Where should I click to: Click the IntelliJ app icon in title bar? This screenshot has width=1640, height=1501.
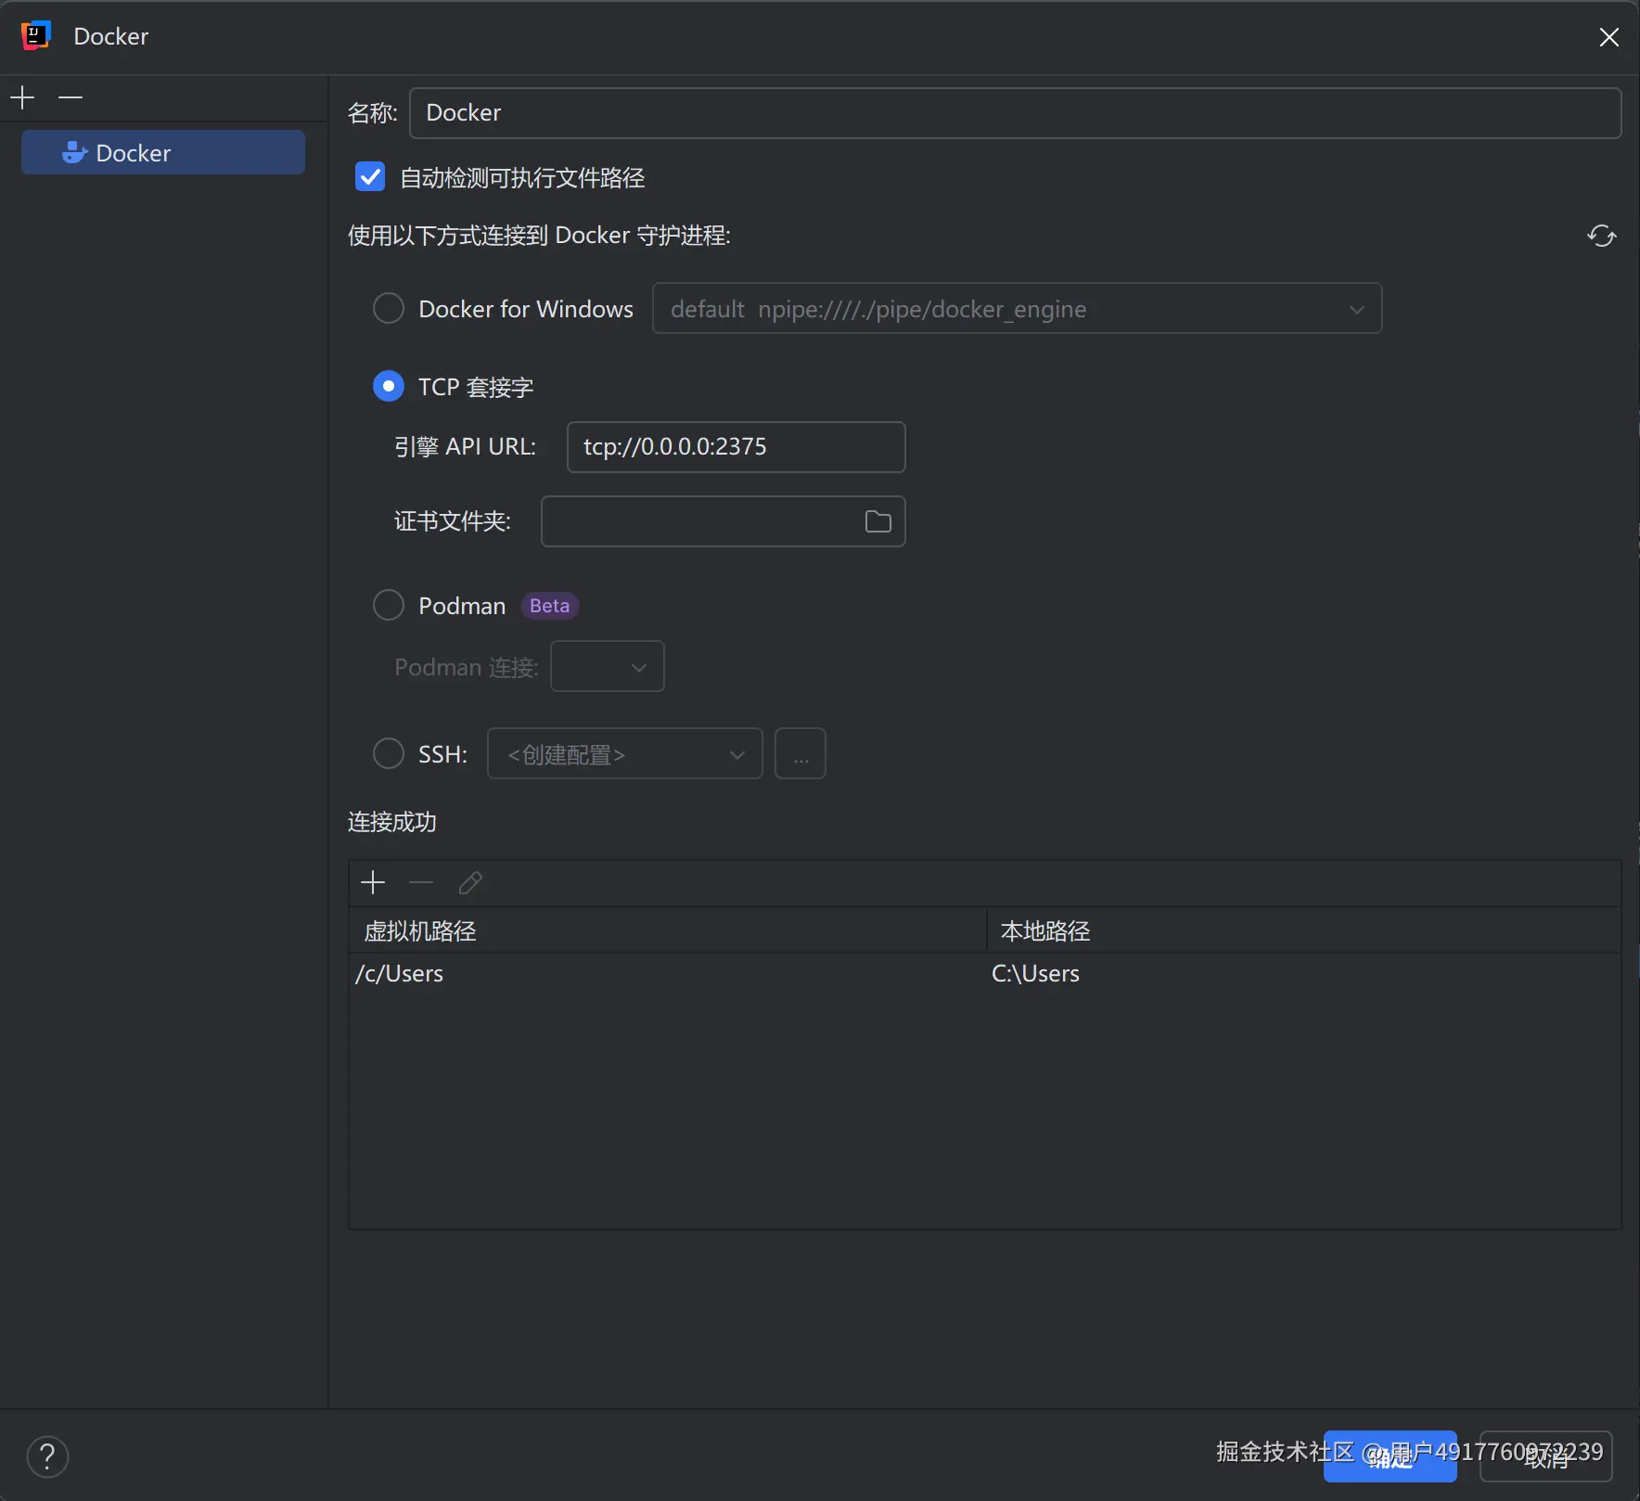click(35, 36)
